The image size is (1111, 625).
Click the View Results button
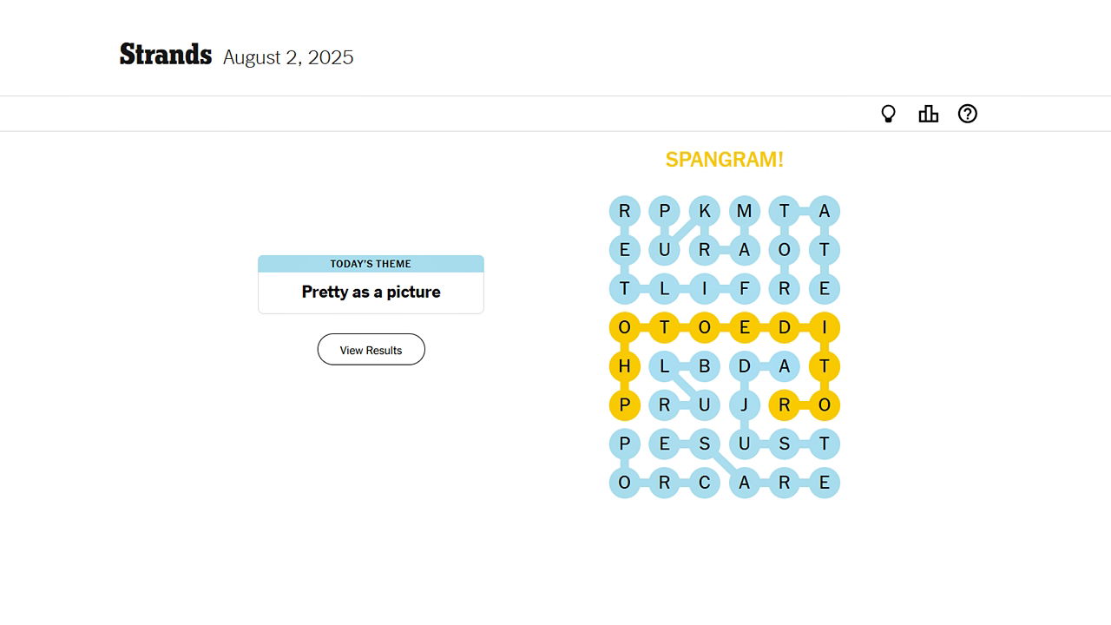371,349
